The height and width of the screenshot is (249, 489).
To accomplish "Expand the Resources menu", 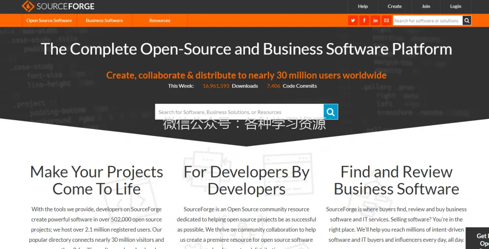I will pos(160,20).
